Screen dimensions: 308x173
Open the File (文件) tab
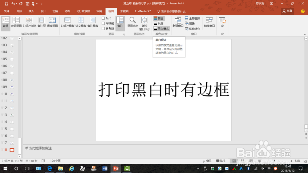click(x=6, y=11)
